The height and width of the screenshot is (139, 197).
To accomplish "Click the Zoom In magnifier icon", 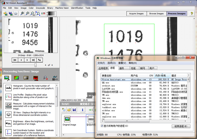I will pos(22,14).
